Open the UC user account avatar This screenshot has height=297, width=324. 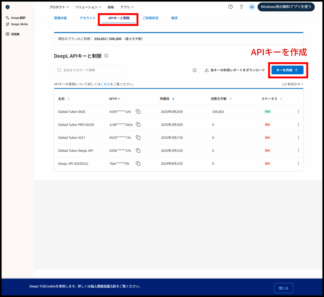click(252, 7)
